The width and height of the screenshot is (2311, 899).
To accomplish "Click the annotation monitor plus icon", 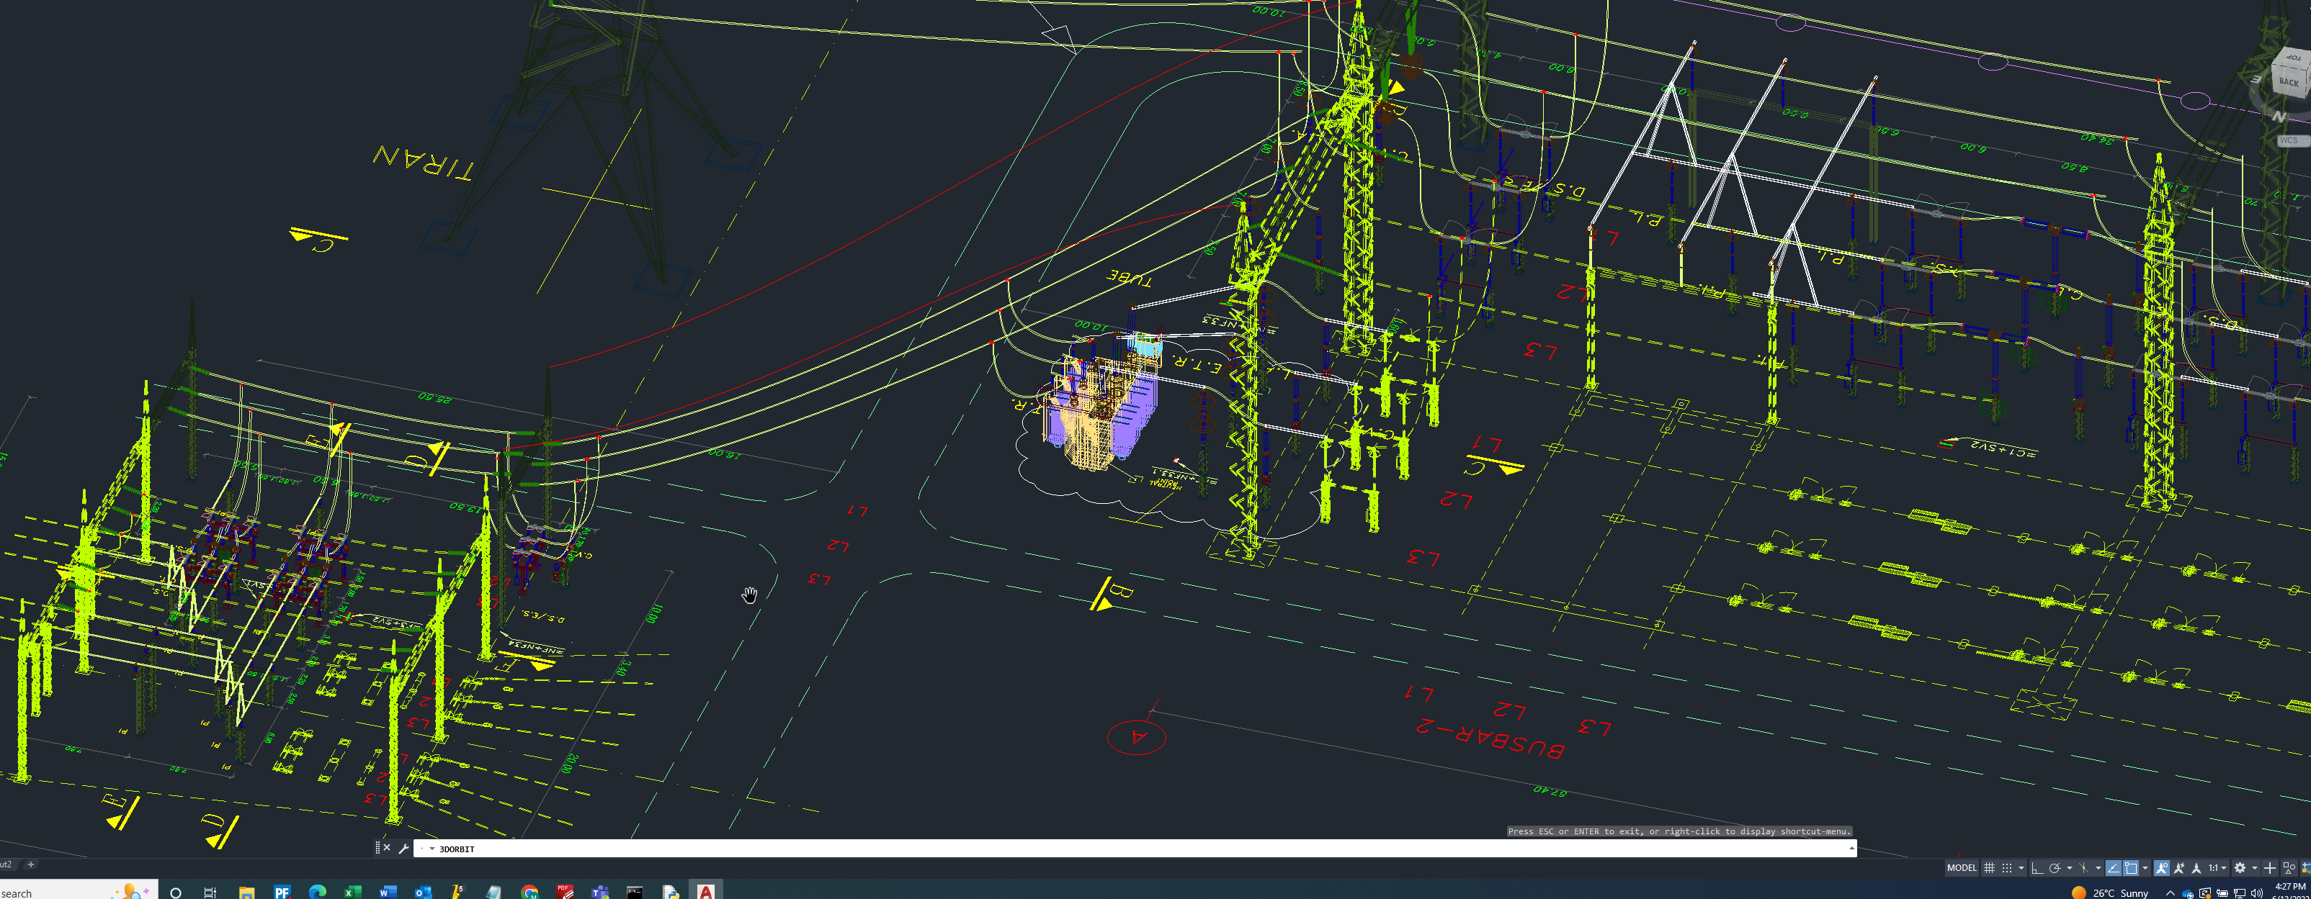I will pyautogui.click(x=2270, y=867).
